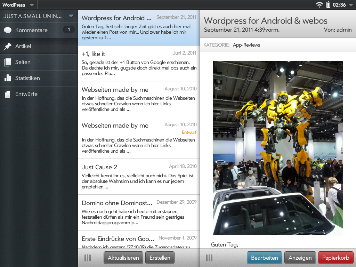Image resolution: width=356 pixels, height=267 pixels.
Task: Select Statistiken in the sidebar
Action: click(x=39, y=78)
